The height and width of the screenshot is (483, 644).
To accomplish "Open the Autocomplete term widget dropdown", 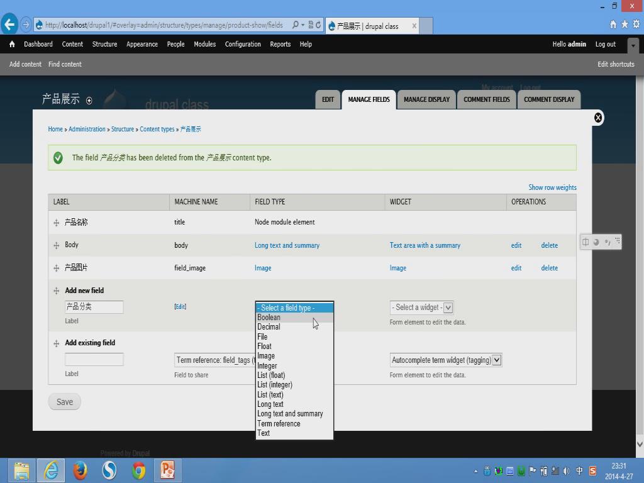I will click(446, 360).
